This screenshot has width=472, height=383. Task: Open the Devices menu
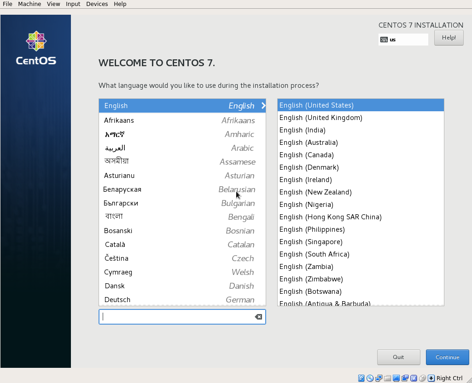coord(97,4)
